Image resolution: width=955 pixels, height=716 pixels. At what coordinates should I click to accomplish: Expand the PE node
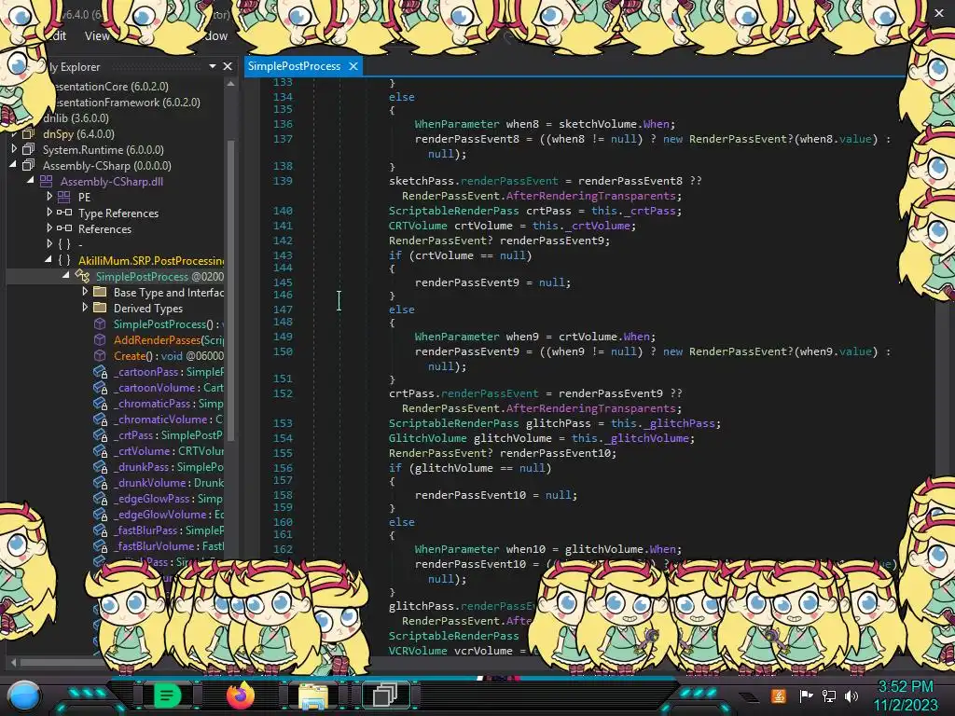click(x=49, y=196)
